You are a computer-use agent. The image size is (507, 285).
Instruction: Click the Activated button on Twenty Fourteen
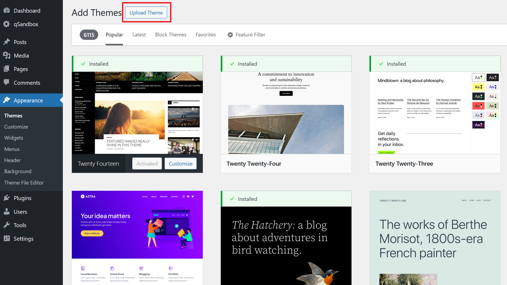147,164
